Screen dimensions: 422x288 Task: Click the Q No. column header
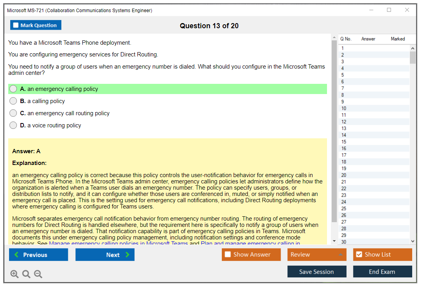[x=346, y=39]
